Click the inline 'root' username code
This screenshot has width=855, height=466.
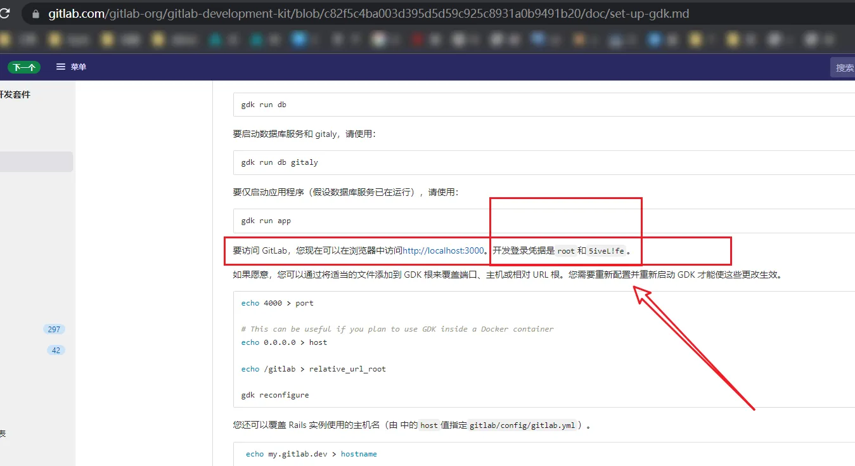(x=566, y=251)
